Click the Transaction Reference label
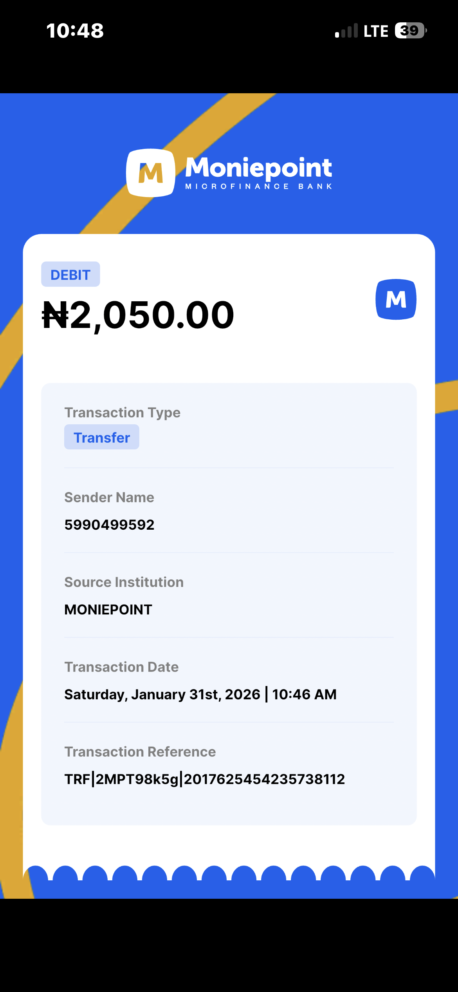 point(140,752)
